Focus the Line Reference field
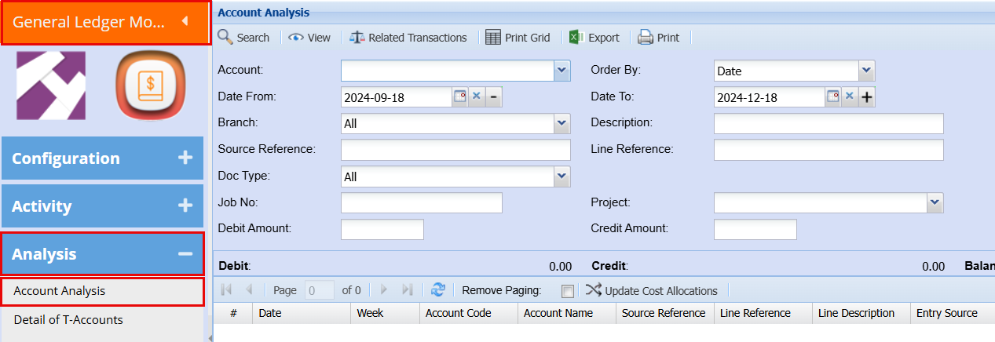Image resolution: width=995 pixels, height=342 pixels. (829, 150)
